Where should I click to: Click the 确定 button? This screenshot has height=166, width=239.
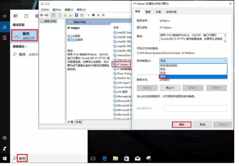click(x=182, y=125)
